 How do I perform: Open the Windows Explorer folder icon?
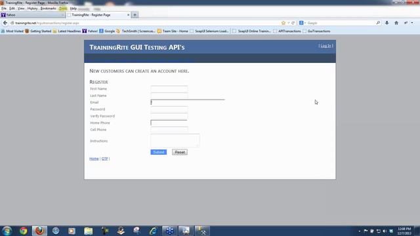[88, 231]
